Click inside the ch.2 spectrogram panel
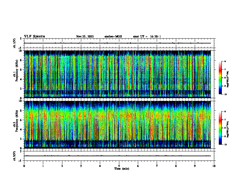 click(x=117, y=125)
